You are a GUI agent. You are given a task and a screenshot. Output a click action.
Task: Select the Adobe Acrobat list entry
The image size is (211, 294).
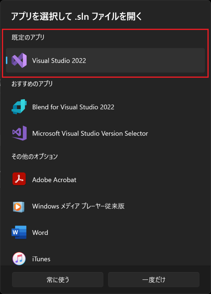tap(105, 180)
